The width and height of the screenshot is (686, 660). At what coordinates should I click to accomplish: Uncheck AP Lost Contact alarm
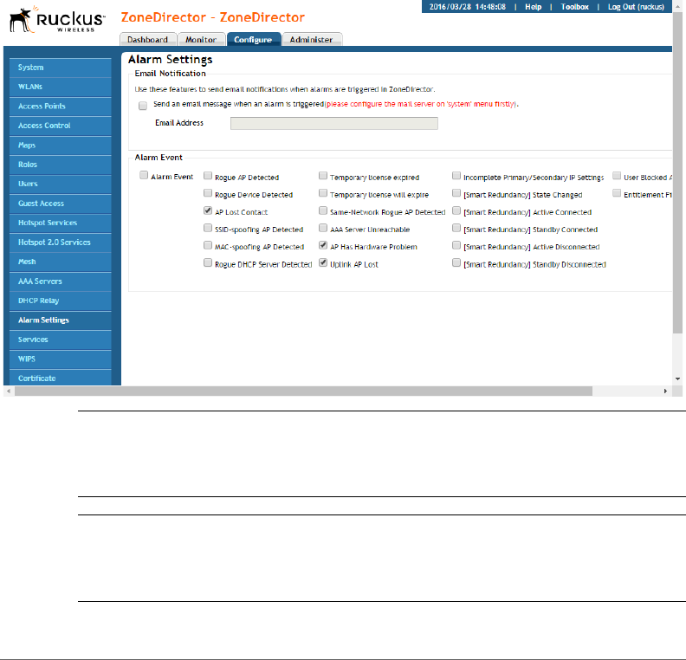pyautogui.click(x=208, y=210)
